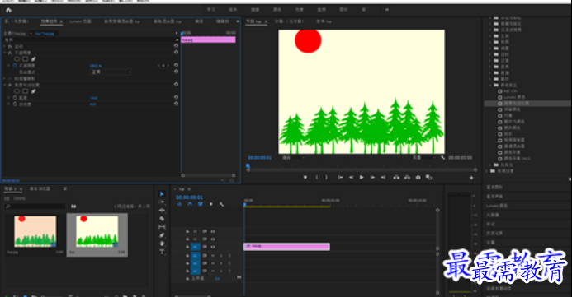
Task: Click Export Frame camera icon in monitor
Action: [x=418, y=178]
